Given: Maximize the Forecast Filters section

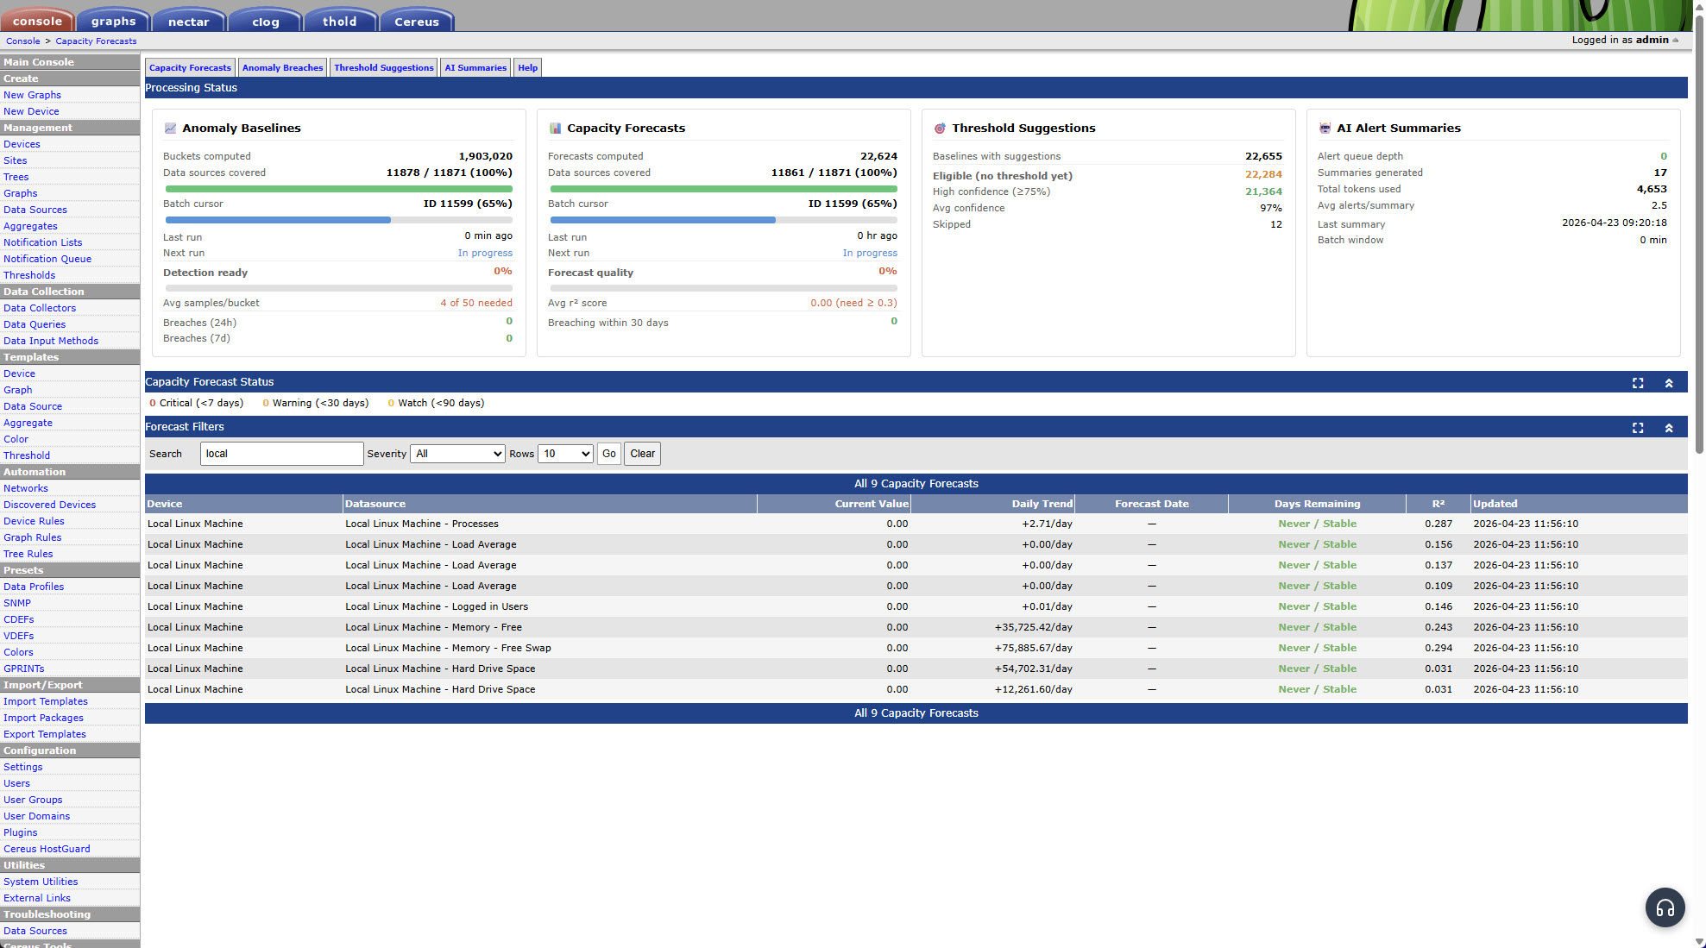Looking at the screenshot, I should (x=1638, y=428).
